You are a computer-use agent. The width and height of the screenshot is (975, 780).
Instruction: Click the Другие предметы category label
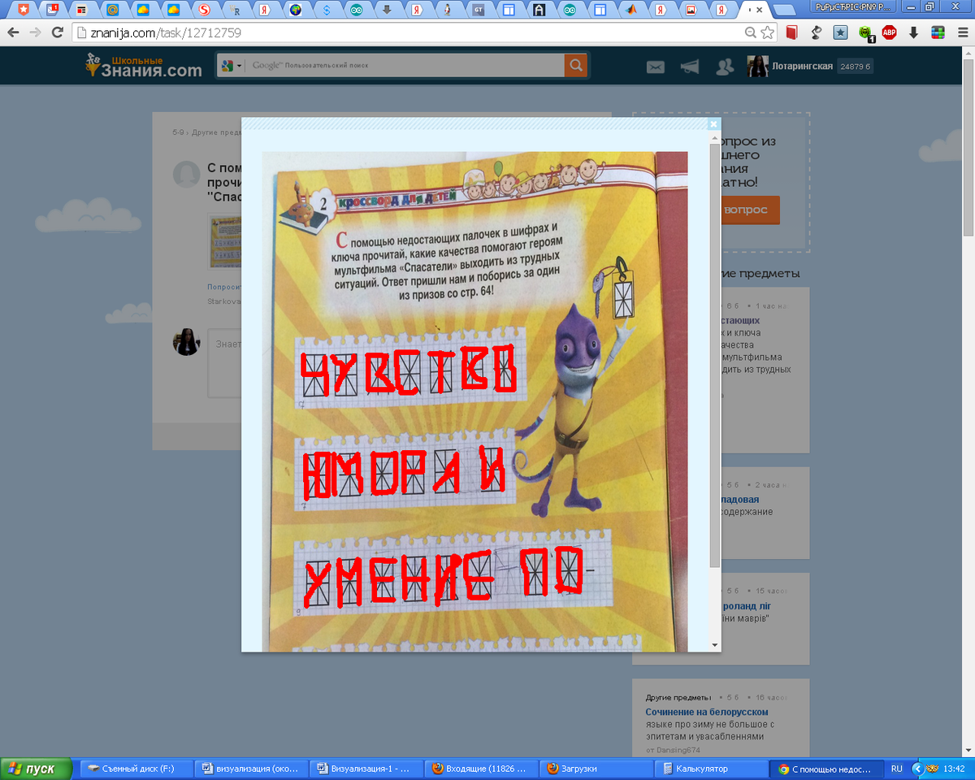pos(678,697)
